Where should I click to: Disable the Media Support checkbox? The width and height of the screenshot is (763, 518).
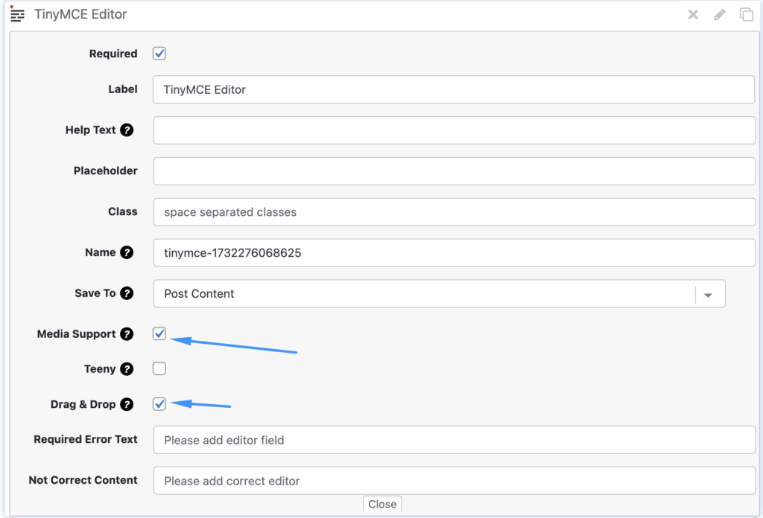coord(159,333)
